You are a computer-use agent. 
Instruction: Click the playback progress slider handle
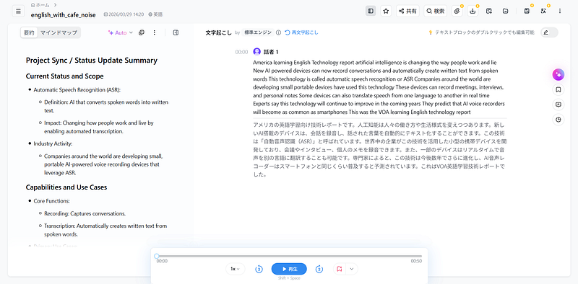(x=157, y=256)
